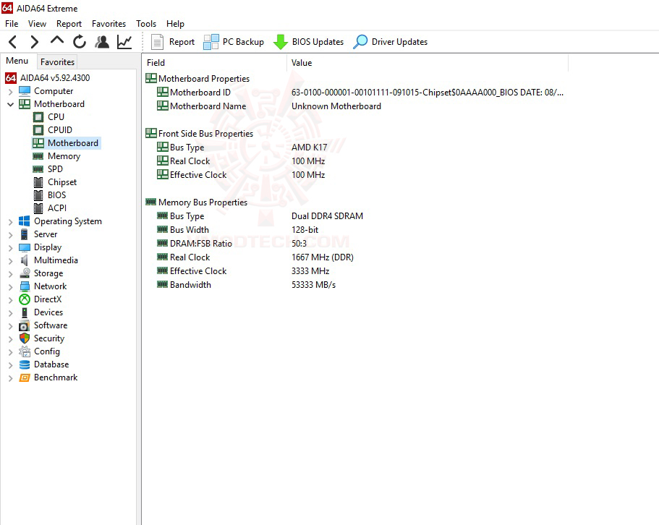The image size is (659, 525).
Task: Open the Favorites menu in menu bar
Action: coord(109,24)
